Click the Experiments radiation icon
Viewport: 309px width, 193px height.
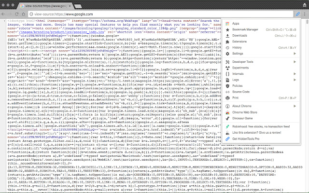click(227, 68)
